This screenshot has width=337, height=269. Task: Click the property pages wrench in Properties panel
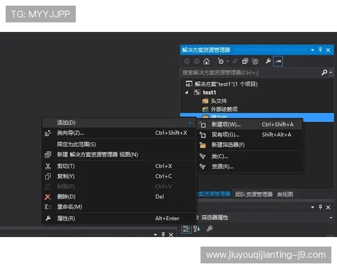pos(210,229)
